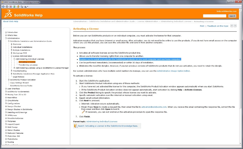Click the Print link

point(202,26)
